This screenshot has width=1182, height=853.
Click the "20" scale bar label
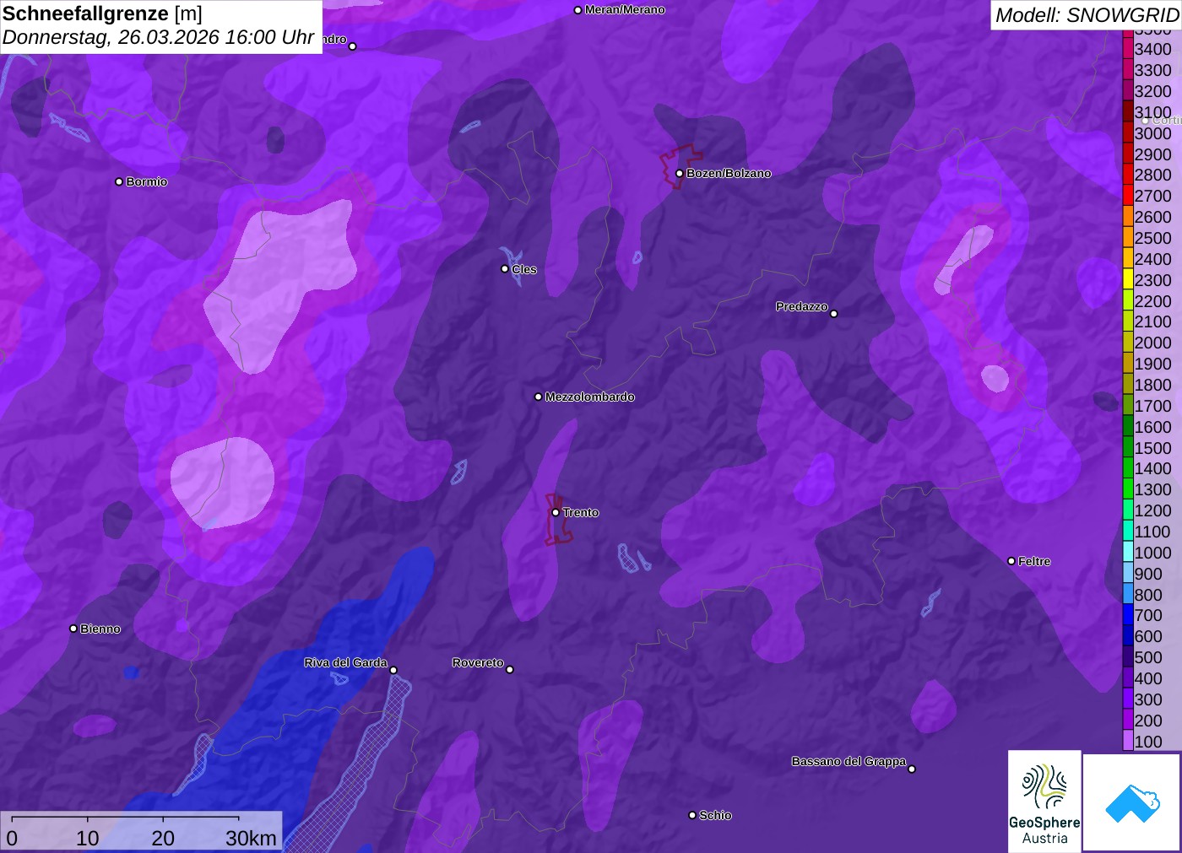[163, 838]
